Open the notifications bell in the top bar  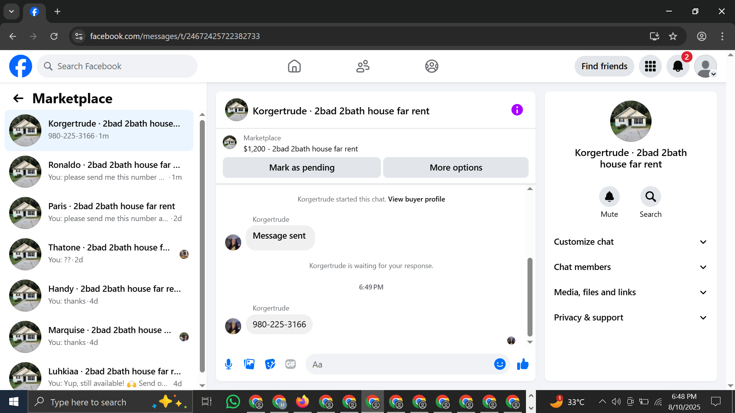pyautogui.click(x=678, y=66)
